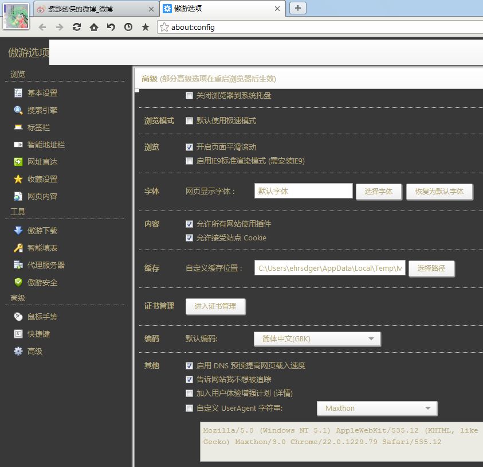Expand the 默认编码 简体中文(GBK) dropdown

[317, 339]
